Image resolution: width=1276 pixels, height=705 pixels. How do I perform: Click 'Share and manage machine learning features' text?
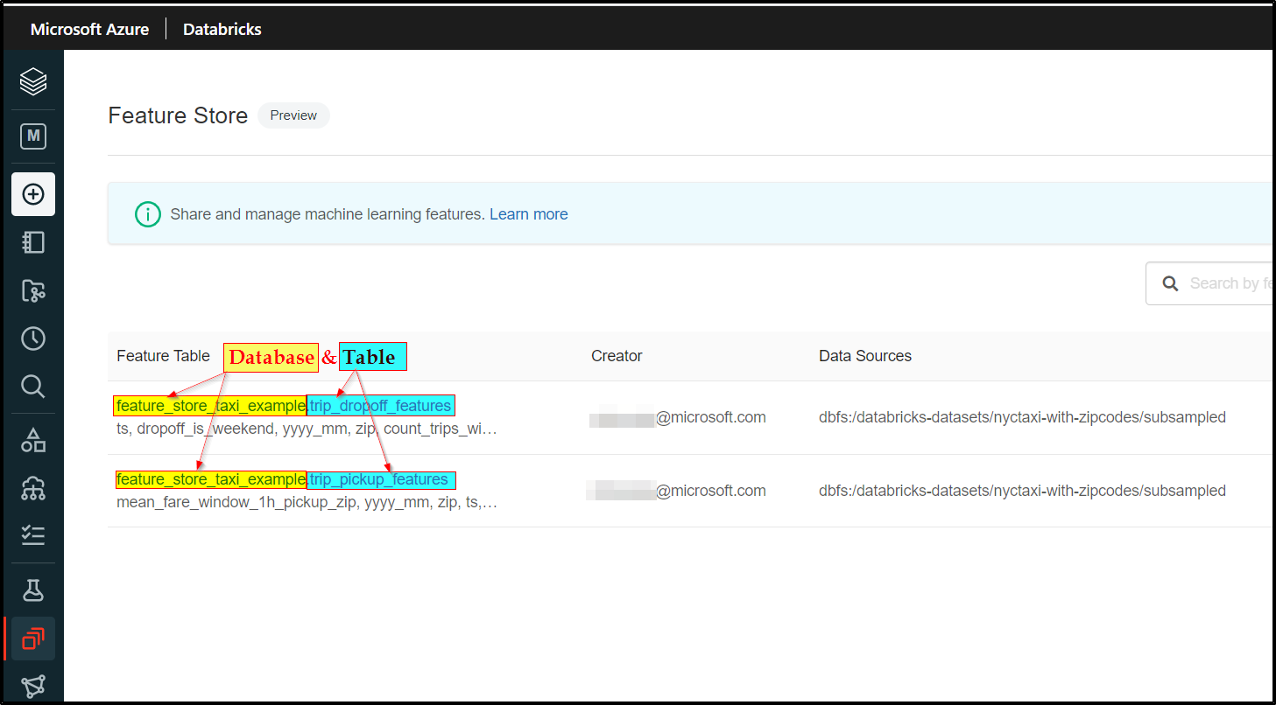pyautogui.click(x=328, y=214)
